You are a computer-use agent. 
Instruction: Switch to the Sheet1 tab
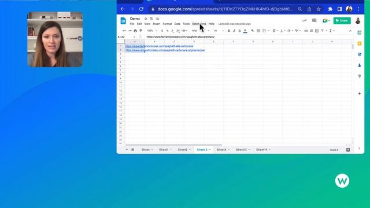pos(164,150)
